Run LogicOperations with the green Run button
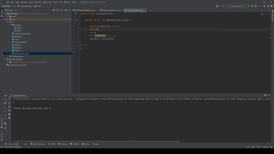 (x=249, y=6)
